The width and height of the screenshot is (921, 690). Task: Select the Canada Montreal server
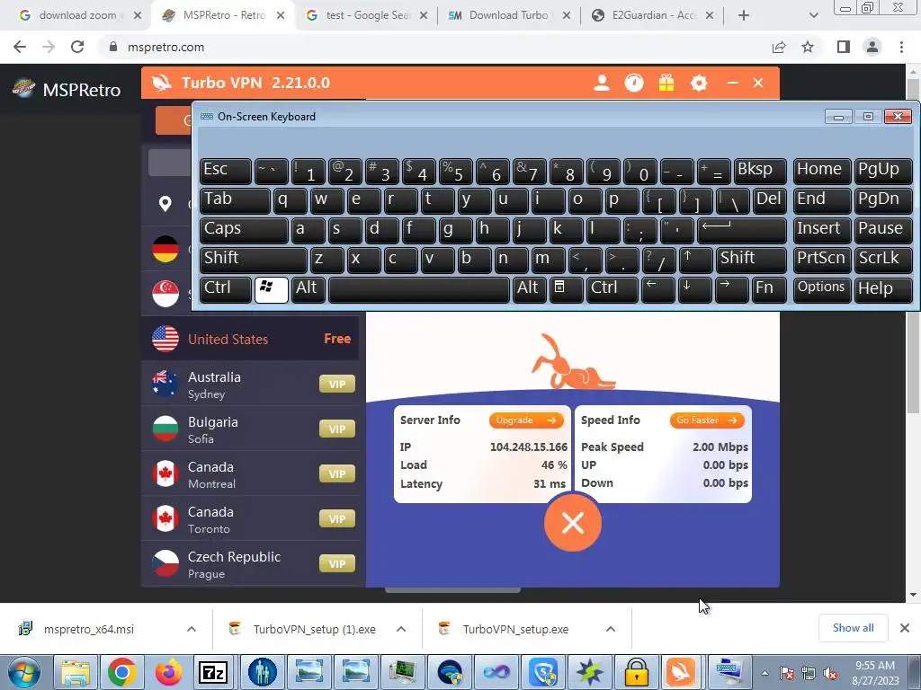(250, 474)
